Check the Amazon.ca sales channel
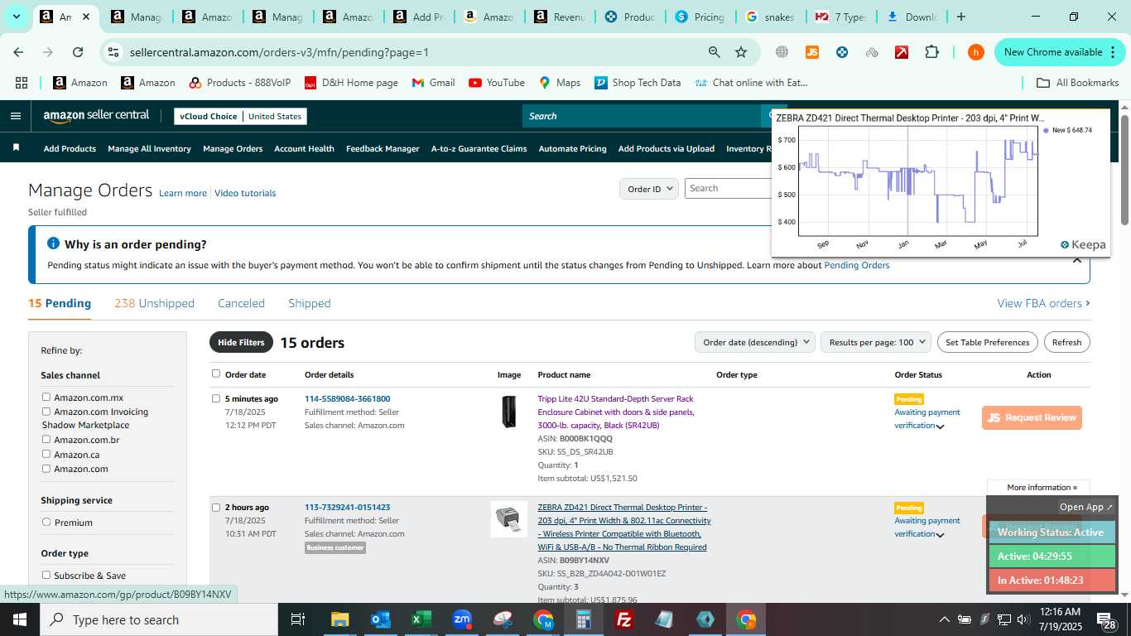 click(46, 454)
